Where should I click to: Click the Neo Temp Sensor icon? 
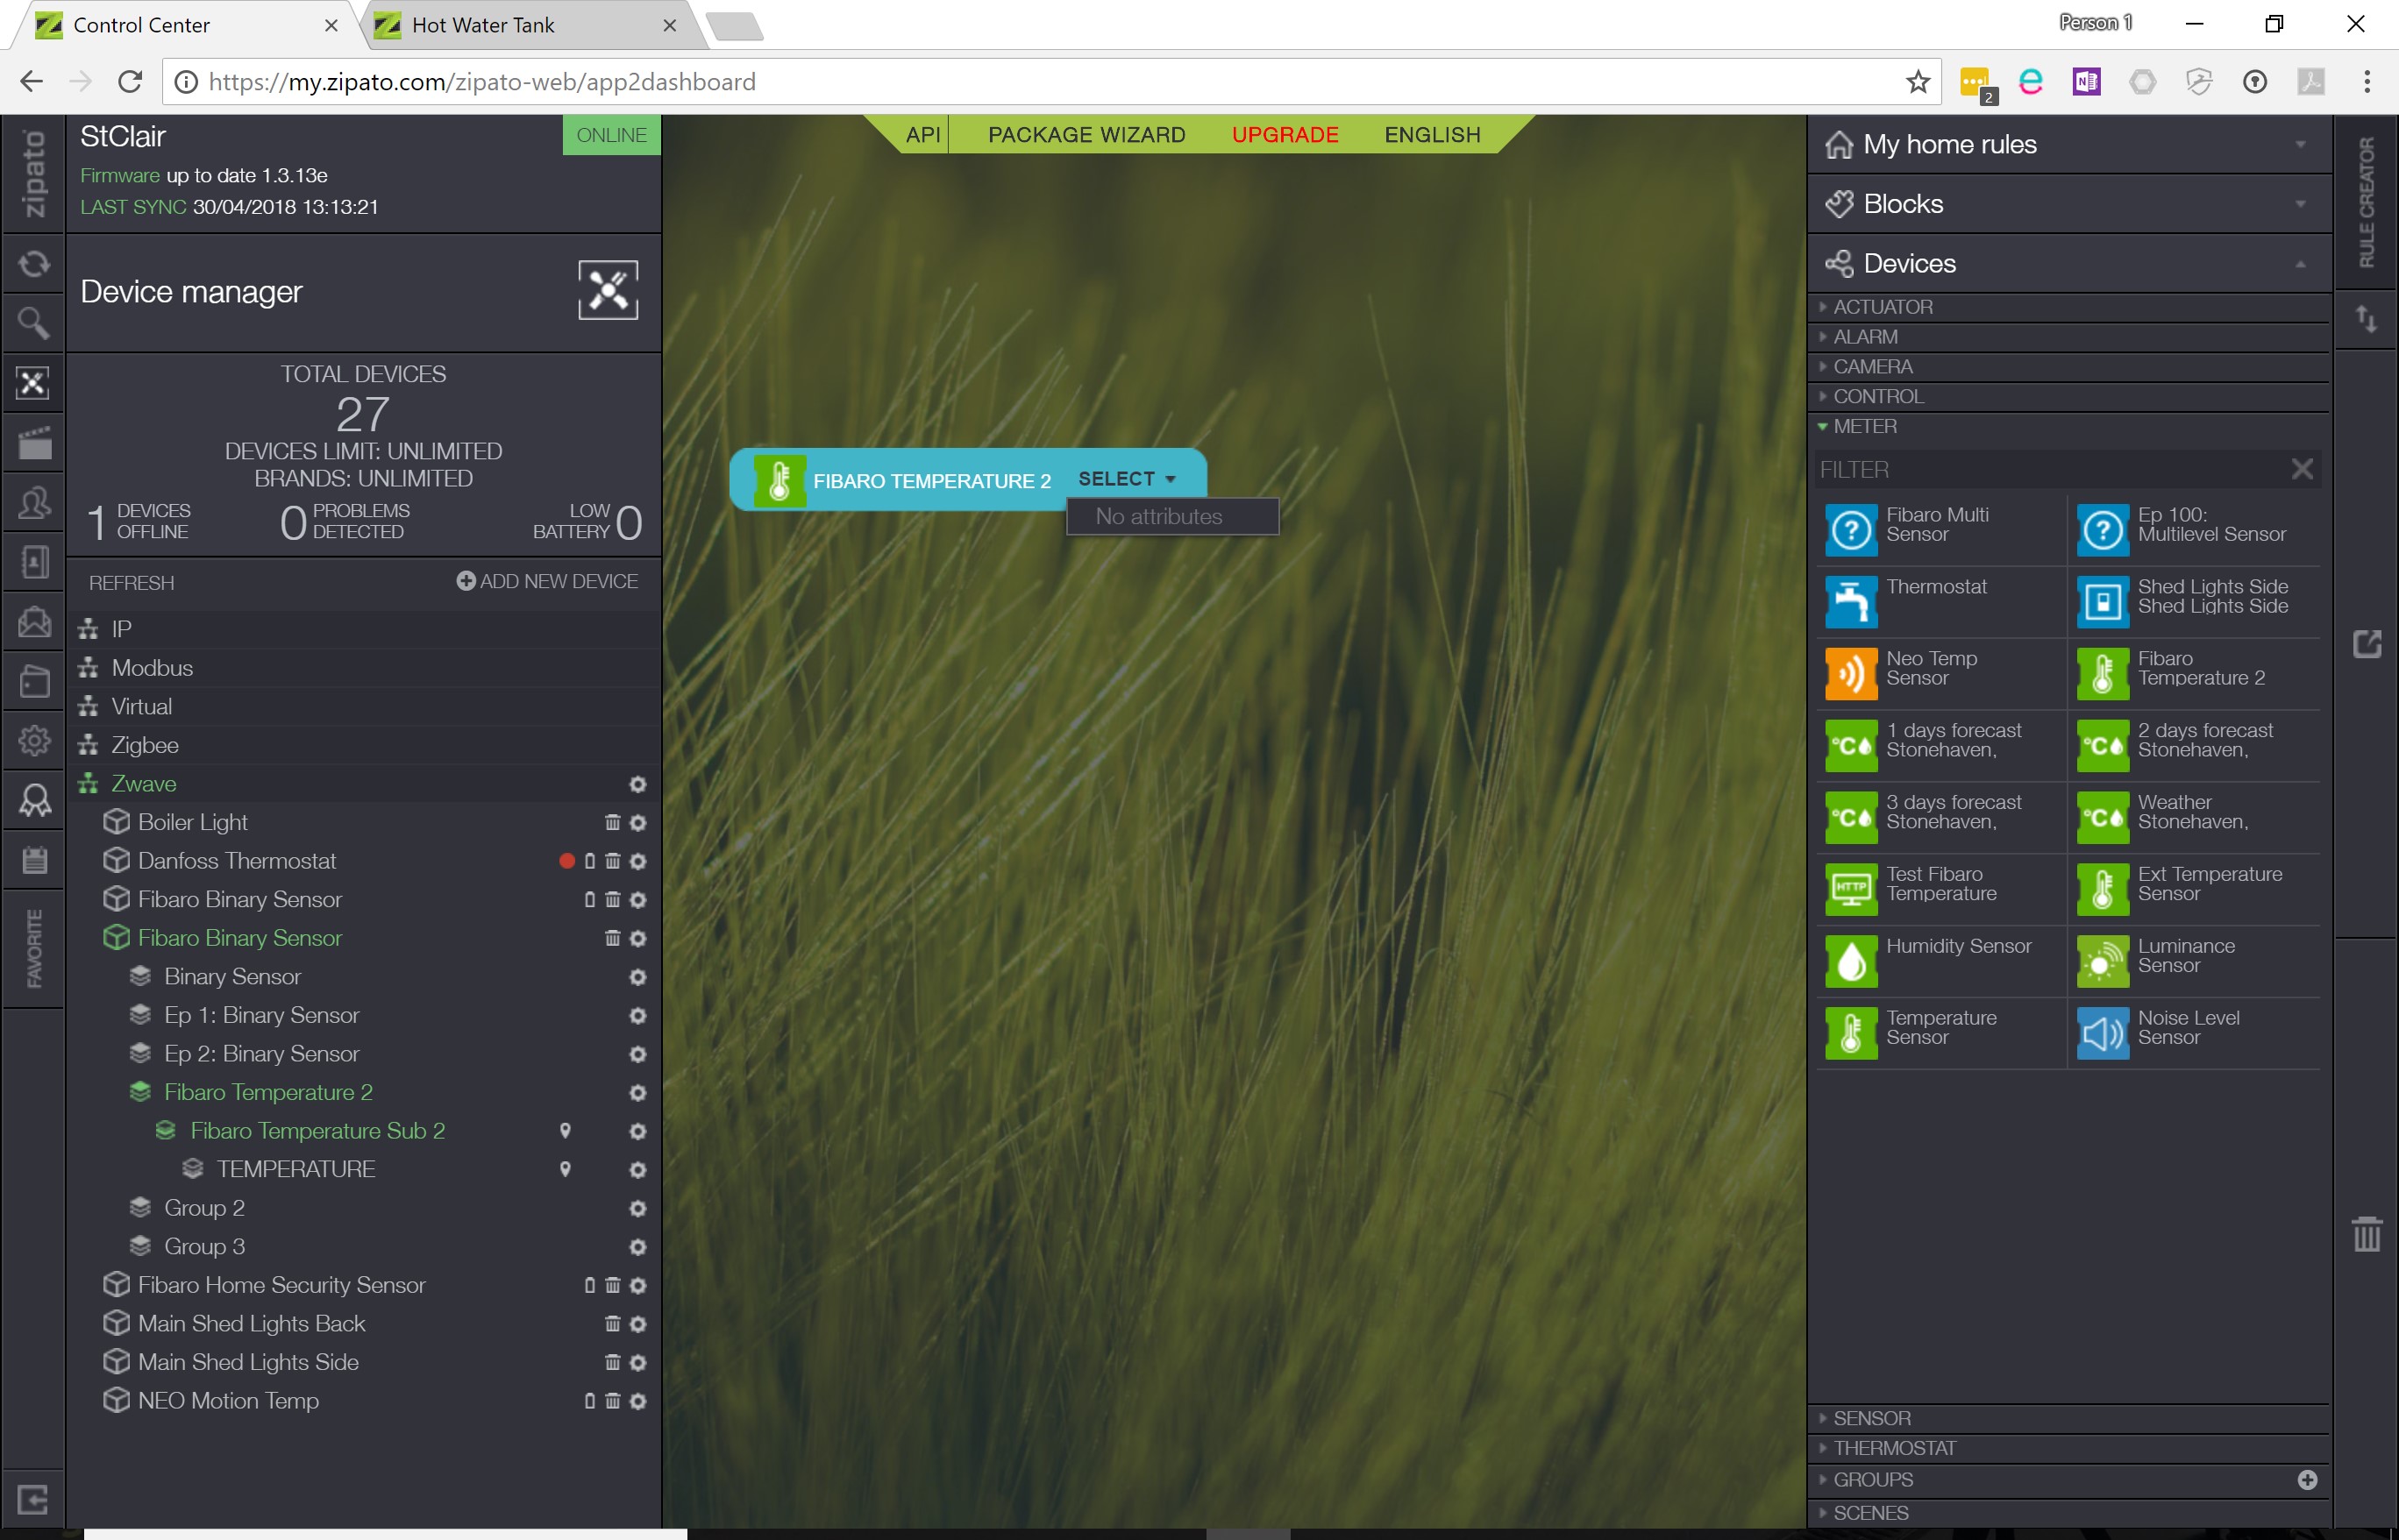pyautogui.click(x=1851, y=674)
